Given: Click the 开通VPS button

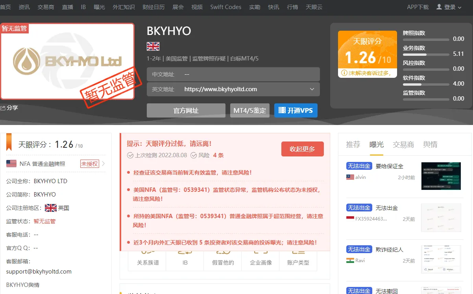Looking at the screenshot, I should [296, 110].
